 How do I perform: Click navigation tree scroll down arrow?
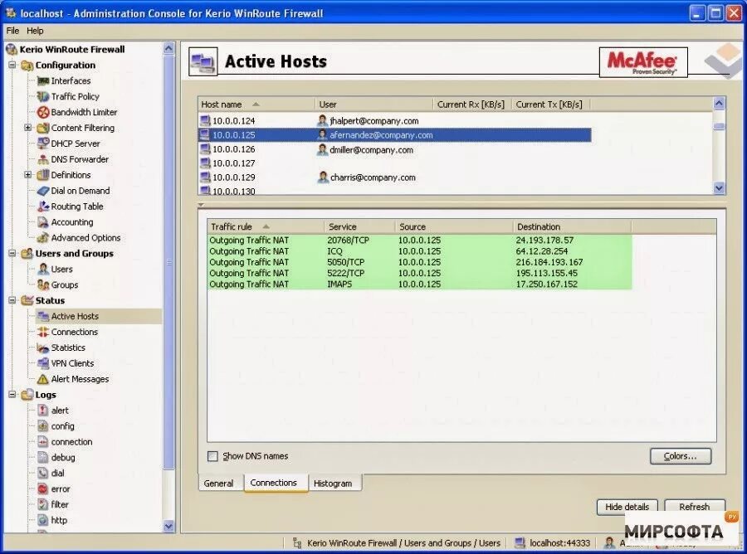coord(168,526)
